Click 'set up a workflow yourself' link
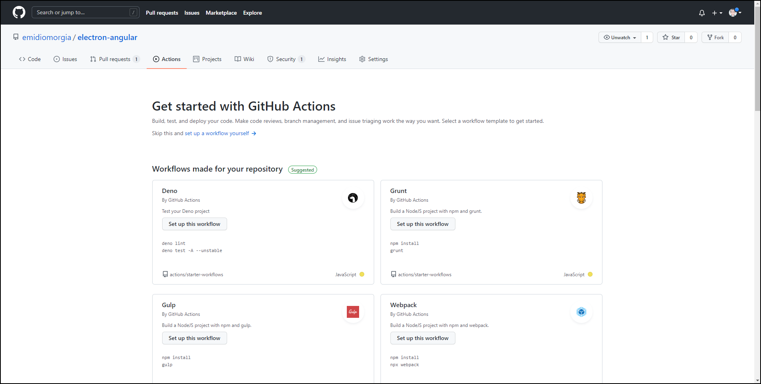 (217, 133)
